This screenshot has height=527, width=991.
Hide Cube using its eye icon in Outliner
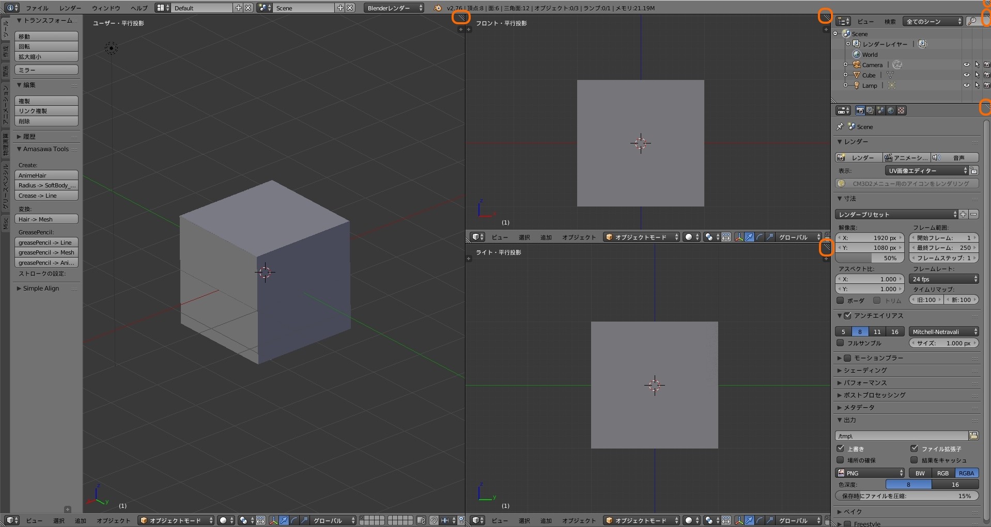(x=966, y=75)
